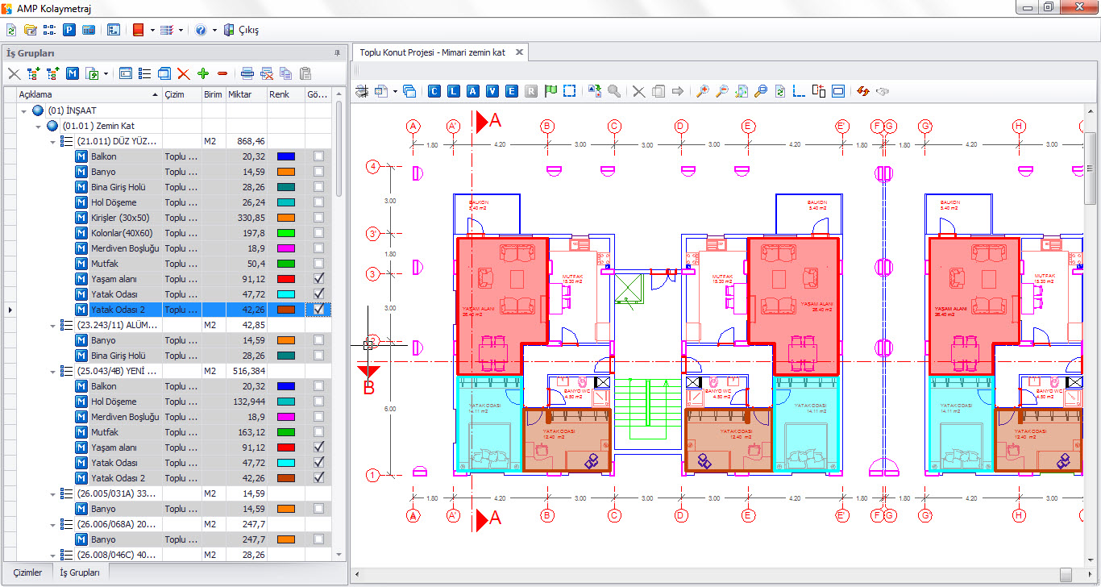Click the red minus remove icon
The height and width of the screenshot is (587, 1101).
[x=222, y=73]
